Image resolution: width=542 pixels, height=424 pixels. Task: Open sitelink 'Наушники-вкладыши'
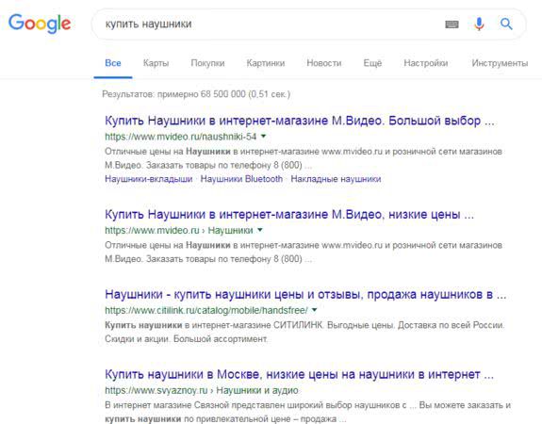(x=149, y=179)
